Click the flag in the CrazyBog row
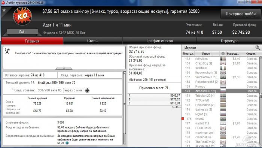262x148 pixels. click(223, 63)
